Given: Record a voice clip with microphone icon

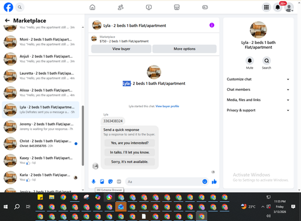Looking at the screenshot, I should click(x=93, y=182).
